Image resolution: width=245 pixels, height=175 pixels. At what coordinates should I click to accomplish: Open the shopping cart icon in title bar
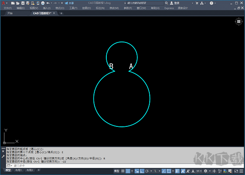coord(197,3)
